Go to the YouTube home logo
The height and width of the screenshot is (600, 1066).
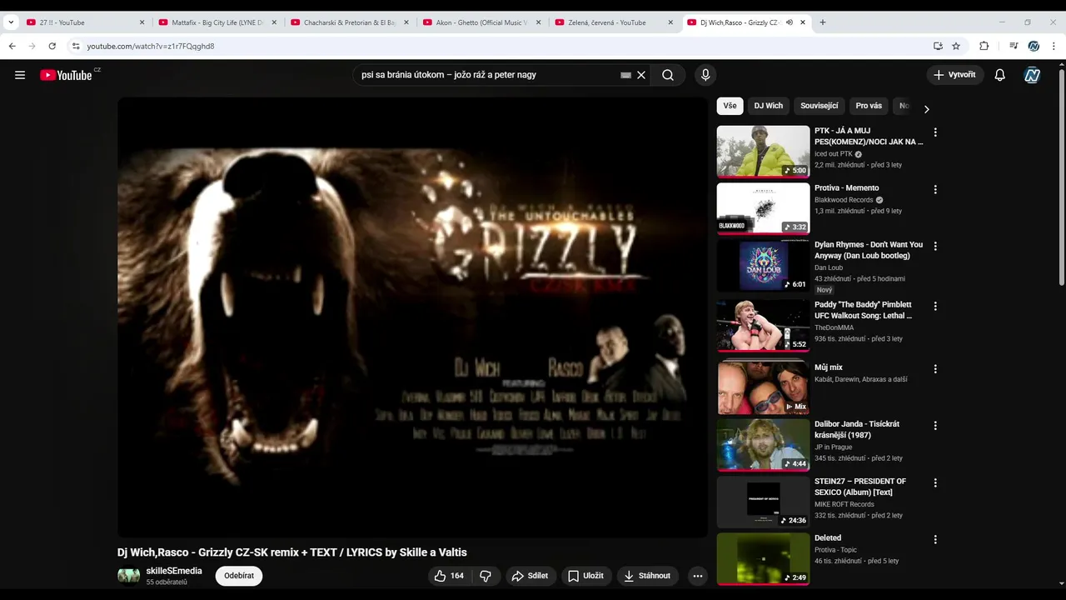tap(66, 75)
